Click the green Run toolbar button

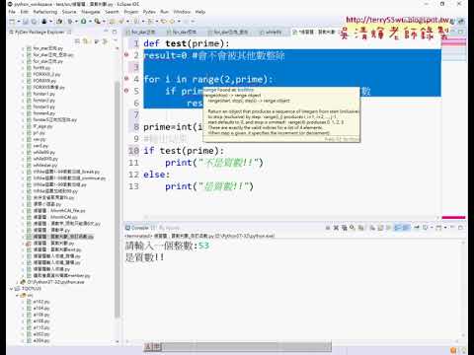pos(83,22)
